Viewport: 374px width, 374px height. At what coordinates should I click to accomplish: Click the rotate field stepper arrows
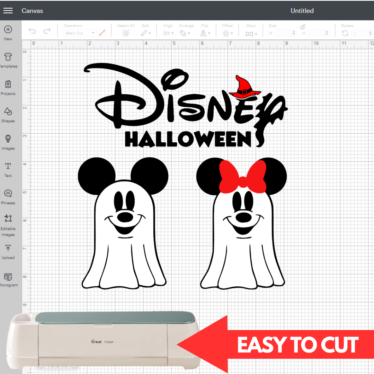pos(370,33)
